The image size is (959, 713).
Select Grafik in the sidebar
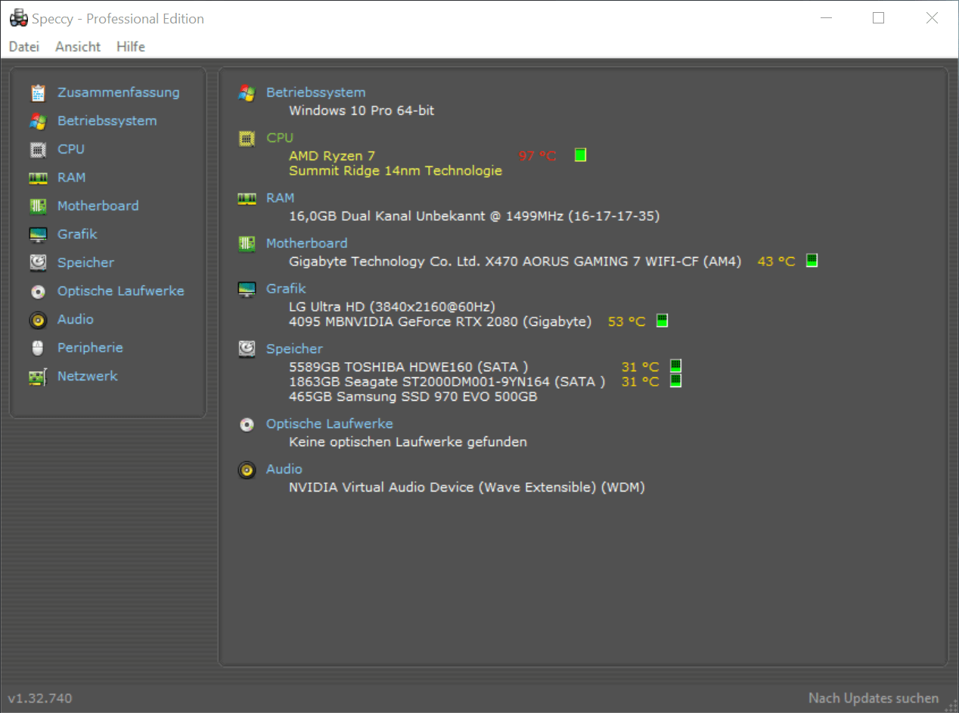point(77,234)
